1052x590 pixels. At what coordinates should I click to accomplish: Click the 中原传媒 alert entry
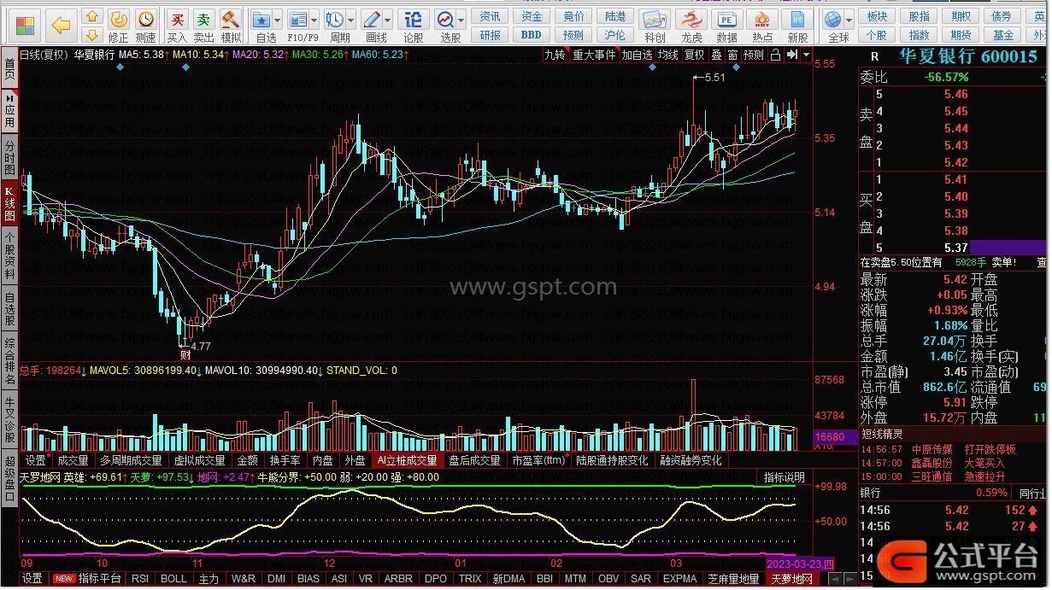[932, 449]
